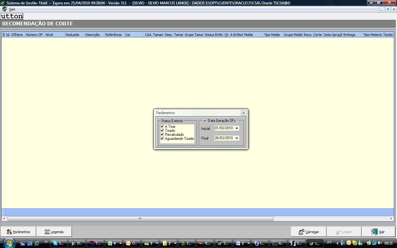Image resolution: width=397 pixels, height=248 pixels.
Task: Open the Excel taskbar group dropdown arrow
Action: (120, 243)
